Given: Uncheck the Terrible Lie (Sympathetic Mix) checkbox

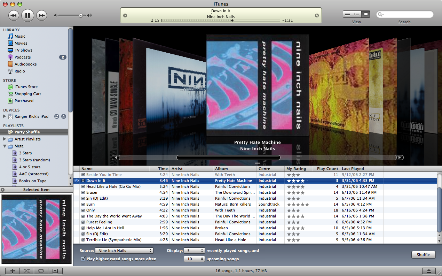Looking at the screenshot, I should click(83, 240).
